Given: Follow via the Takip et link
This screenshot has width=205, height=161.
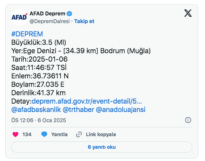Looking at the screenshot, I should [84, 21].
